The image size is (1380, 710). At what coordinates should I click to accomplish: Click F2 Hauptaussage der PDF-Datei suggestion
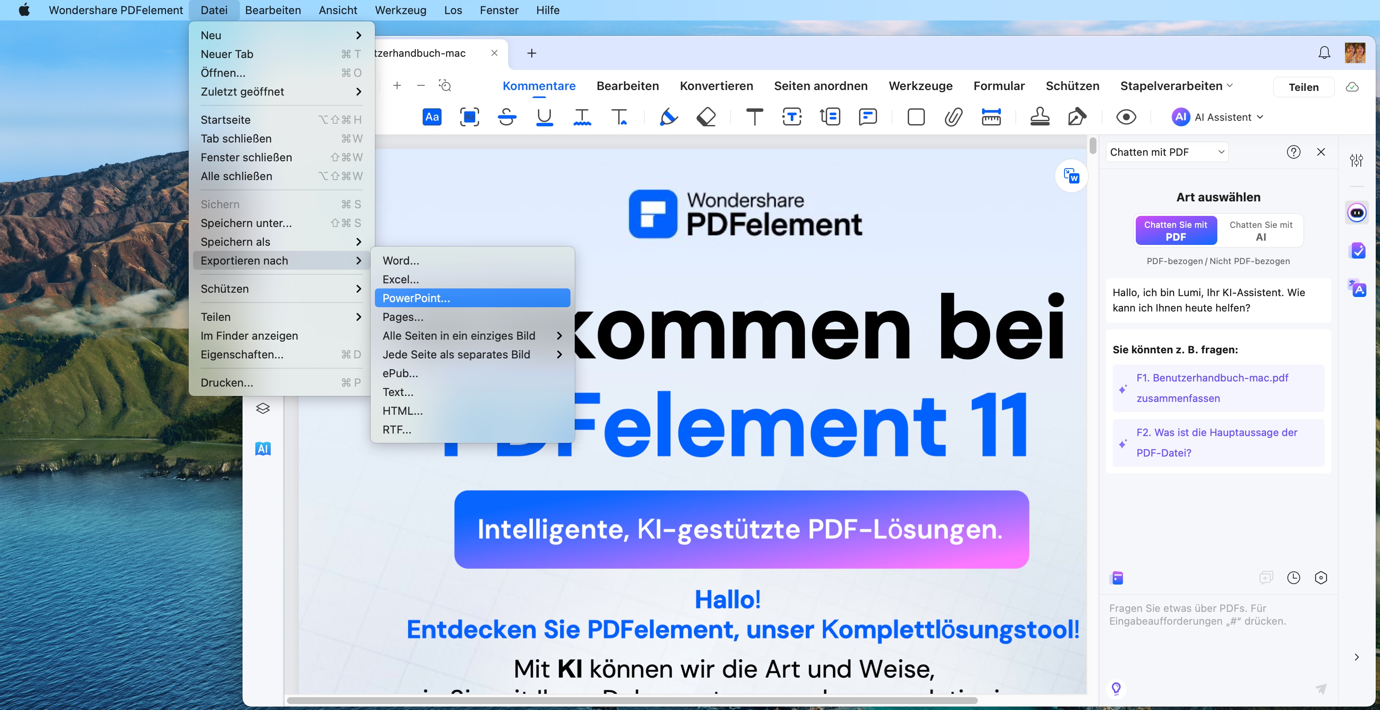tap(1218, 442)
